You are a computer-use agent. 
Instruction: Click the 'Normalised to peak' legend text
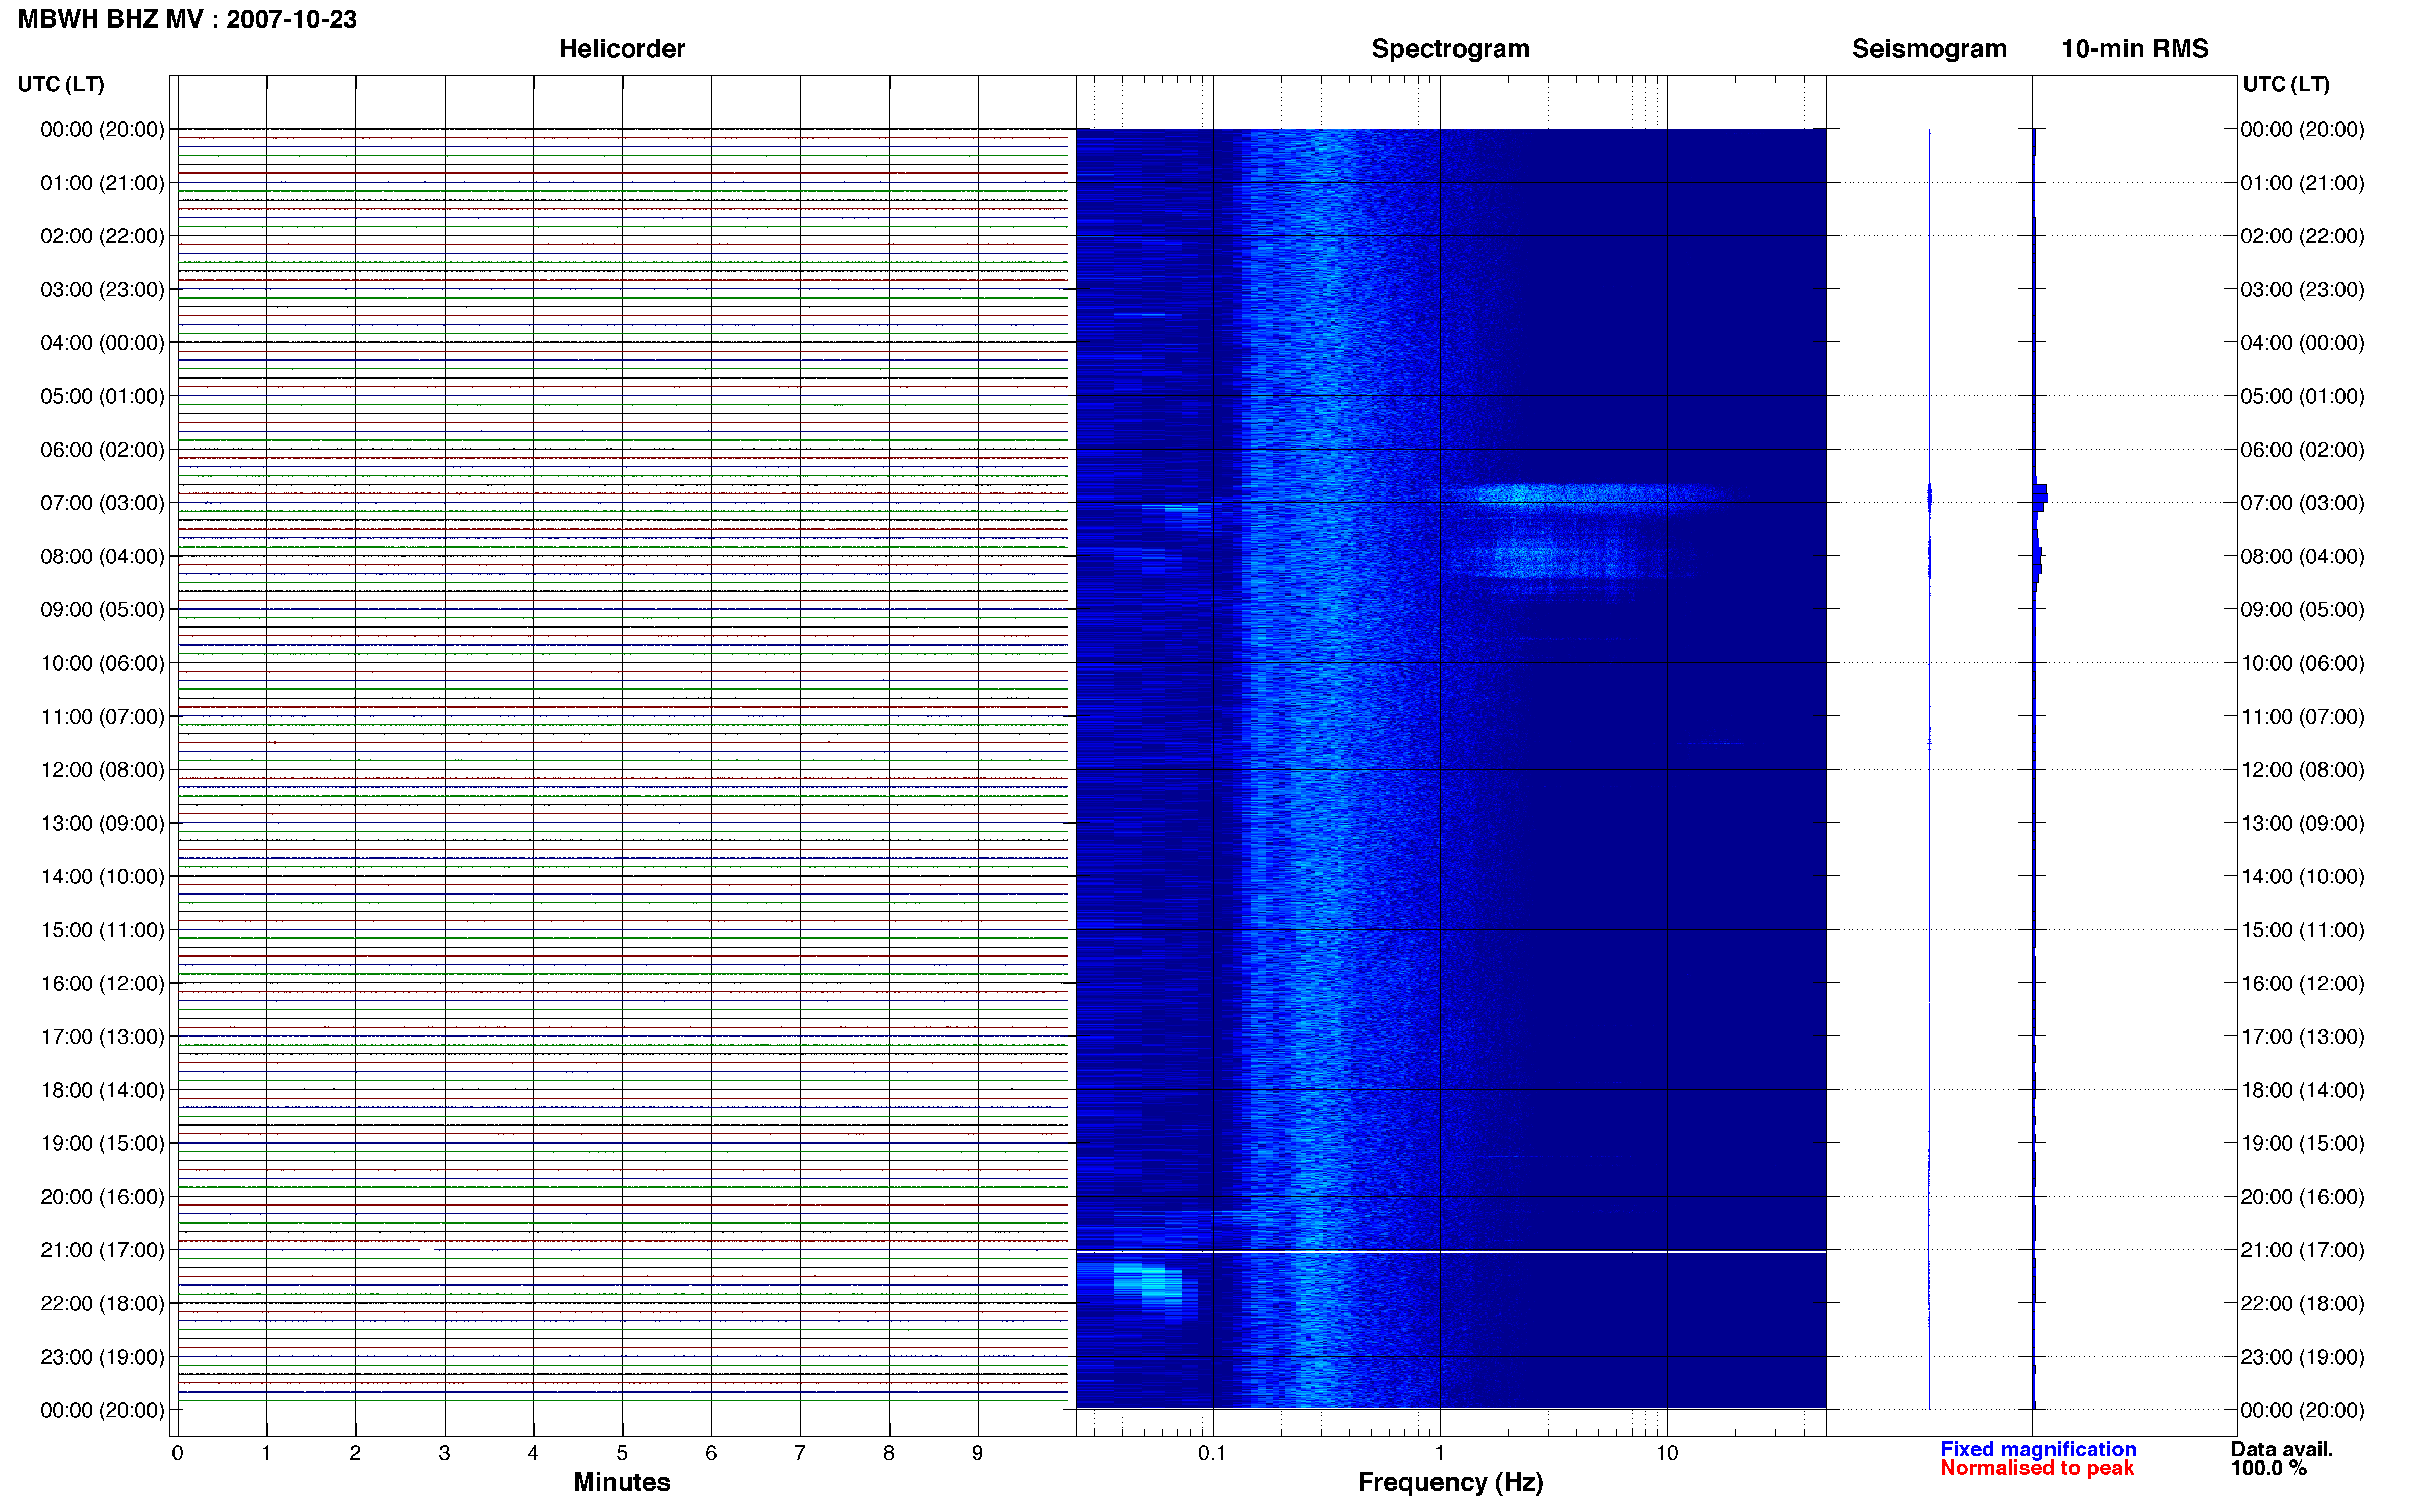point(2036,1468)
